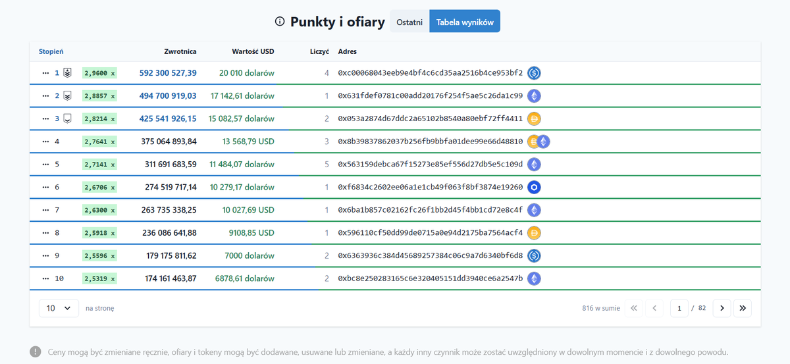
Task: Open the three-dot menu for rank 9
Action: tap(45, 255)
